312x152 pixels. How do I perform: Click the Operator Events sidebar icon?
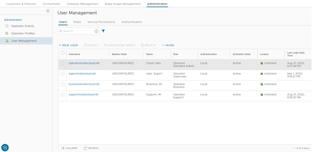tap(7, 26)
